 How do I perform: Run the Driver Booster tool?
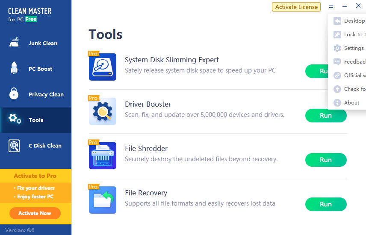pos(326,116)
